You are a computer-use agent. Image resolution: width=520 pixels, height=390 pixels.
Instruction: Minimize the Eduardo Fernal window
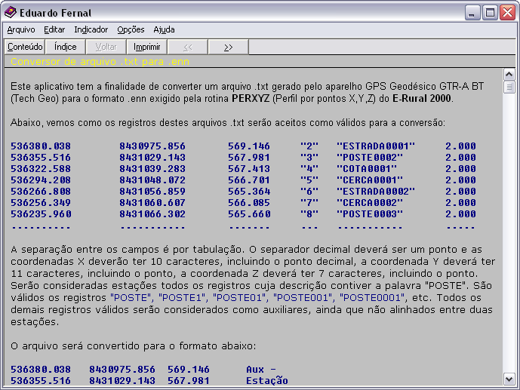pos(472,12)
